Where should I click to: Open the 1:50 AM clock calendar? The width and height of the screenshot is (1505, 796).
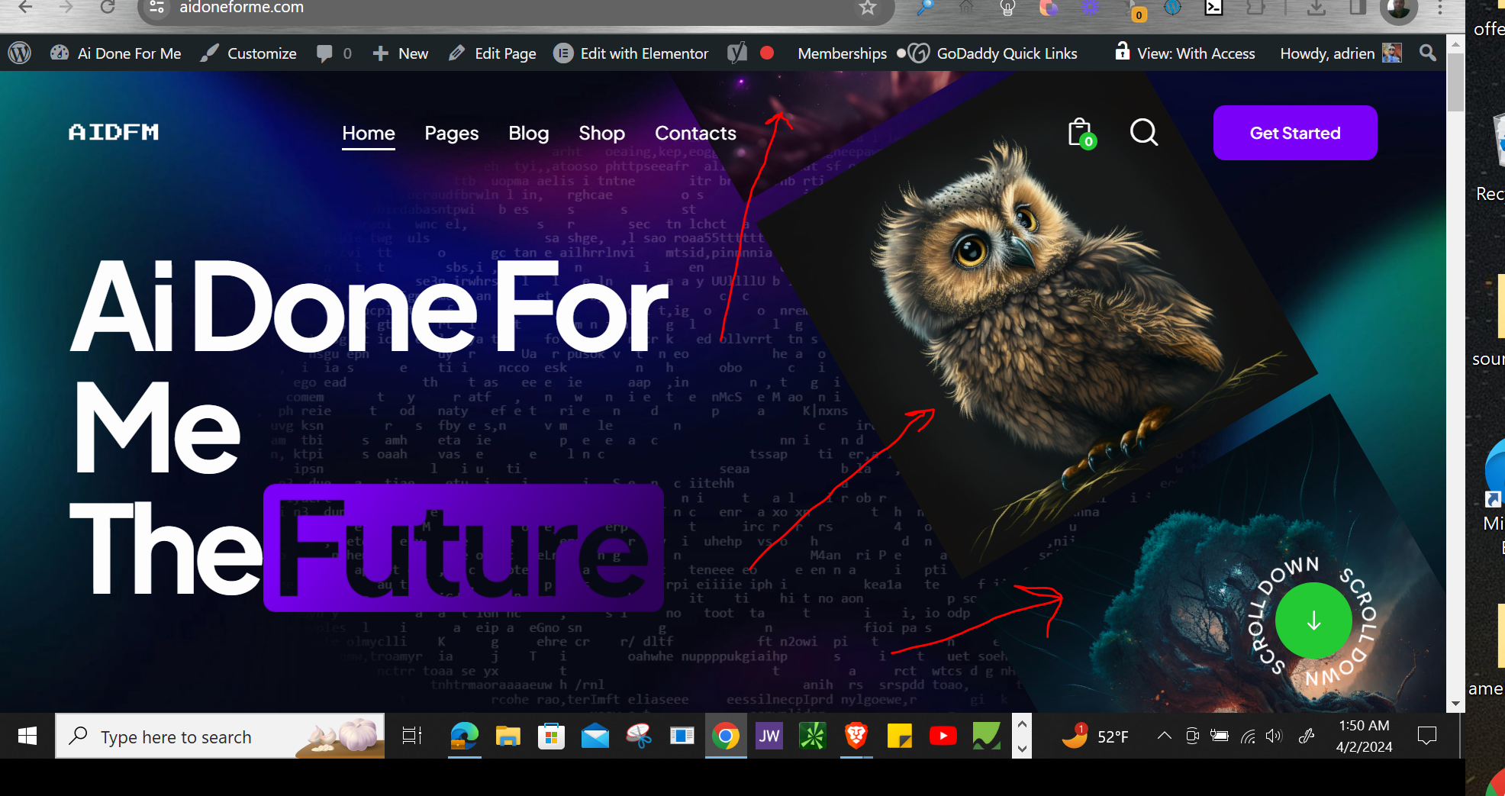pyautogui.click(x=1364, y=736)
